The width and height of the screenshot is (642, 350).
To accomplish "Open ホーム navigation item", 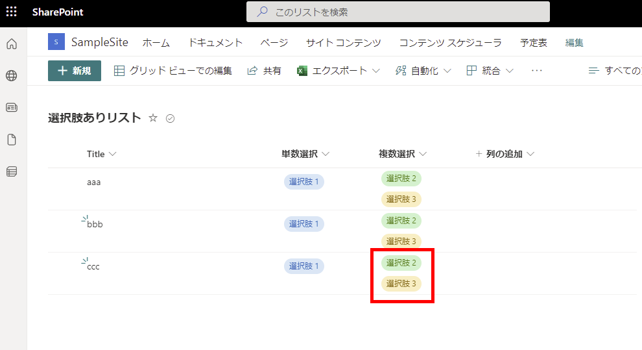I will [156, 43].
